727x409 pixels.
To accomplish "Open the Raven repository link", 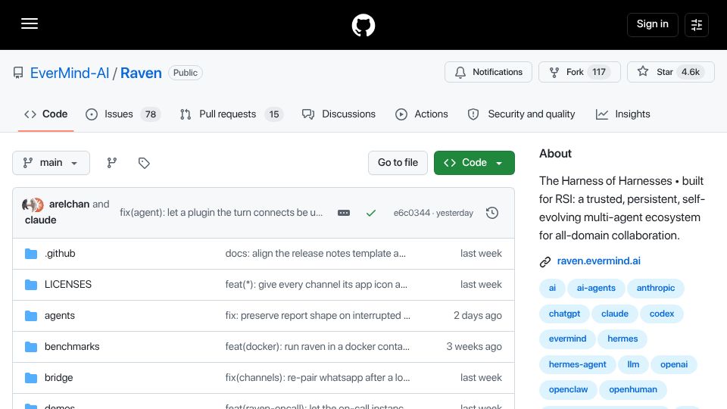I will click(141, 73).
